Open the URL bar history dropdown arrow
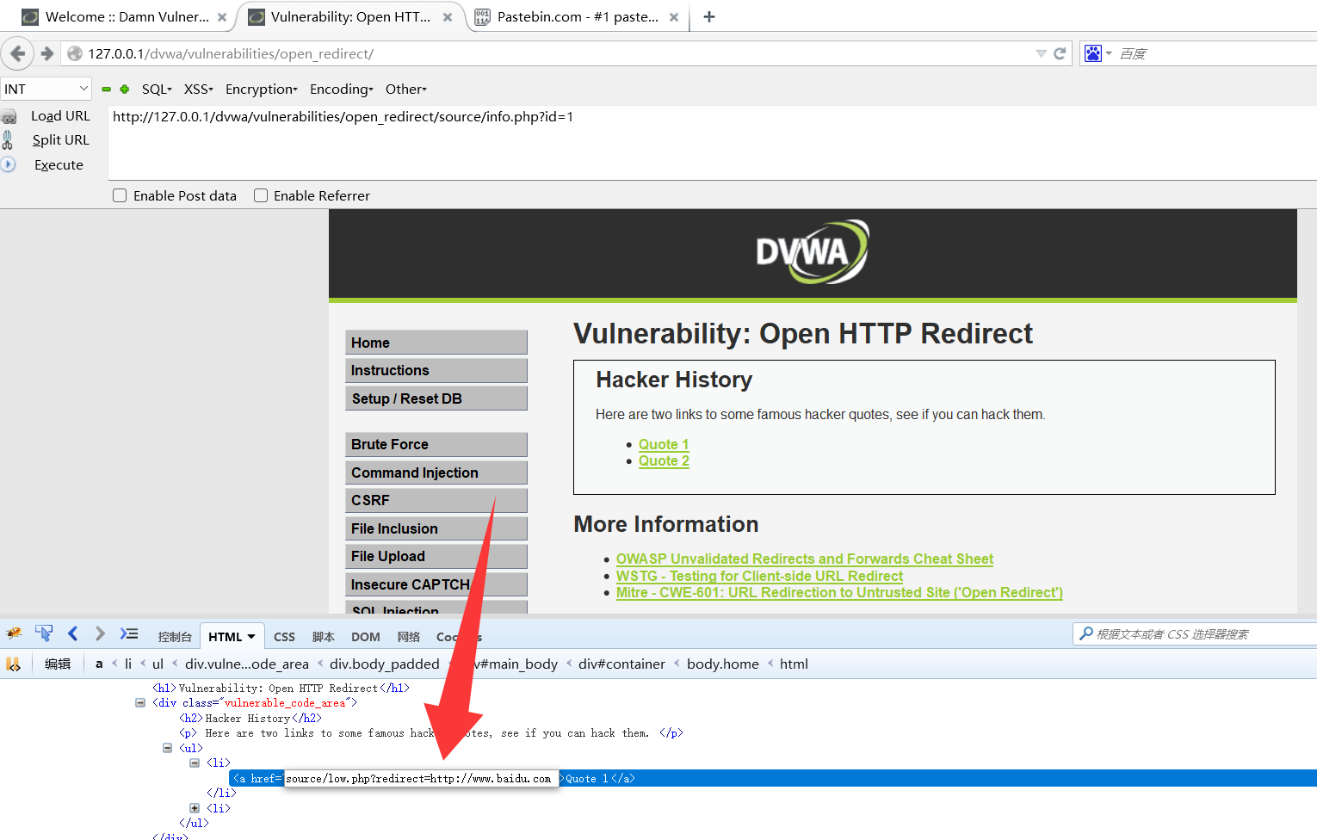 click(1041, 53)
